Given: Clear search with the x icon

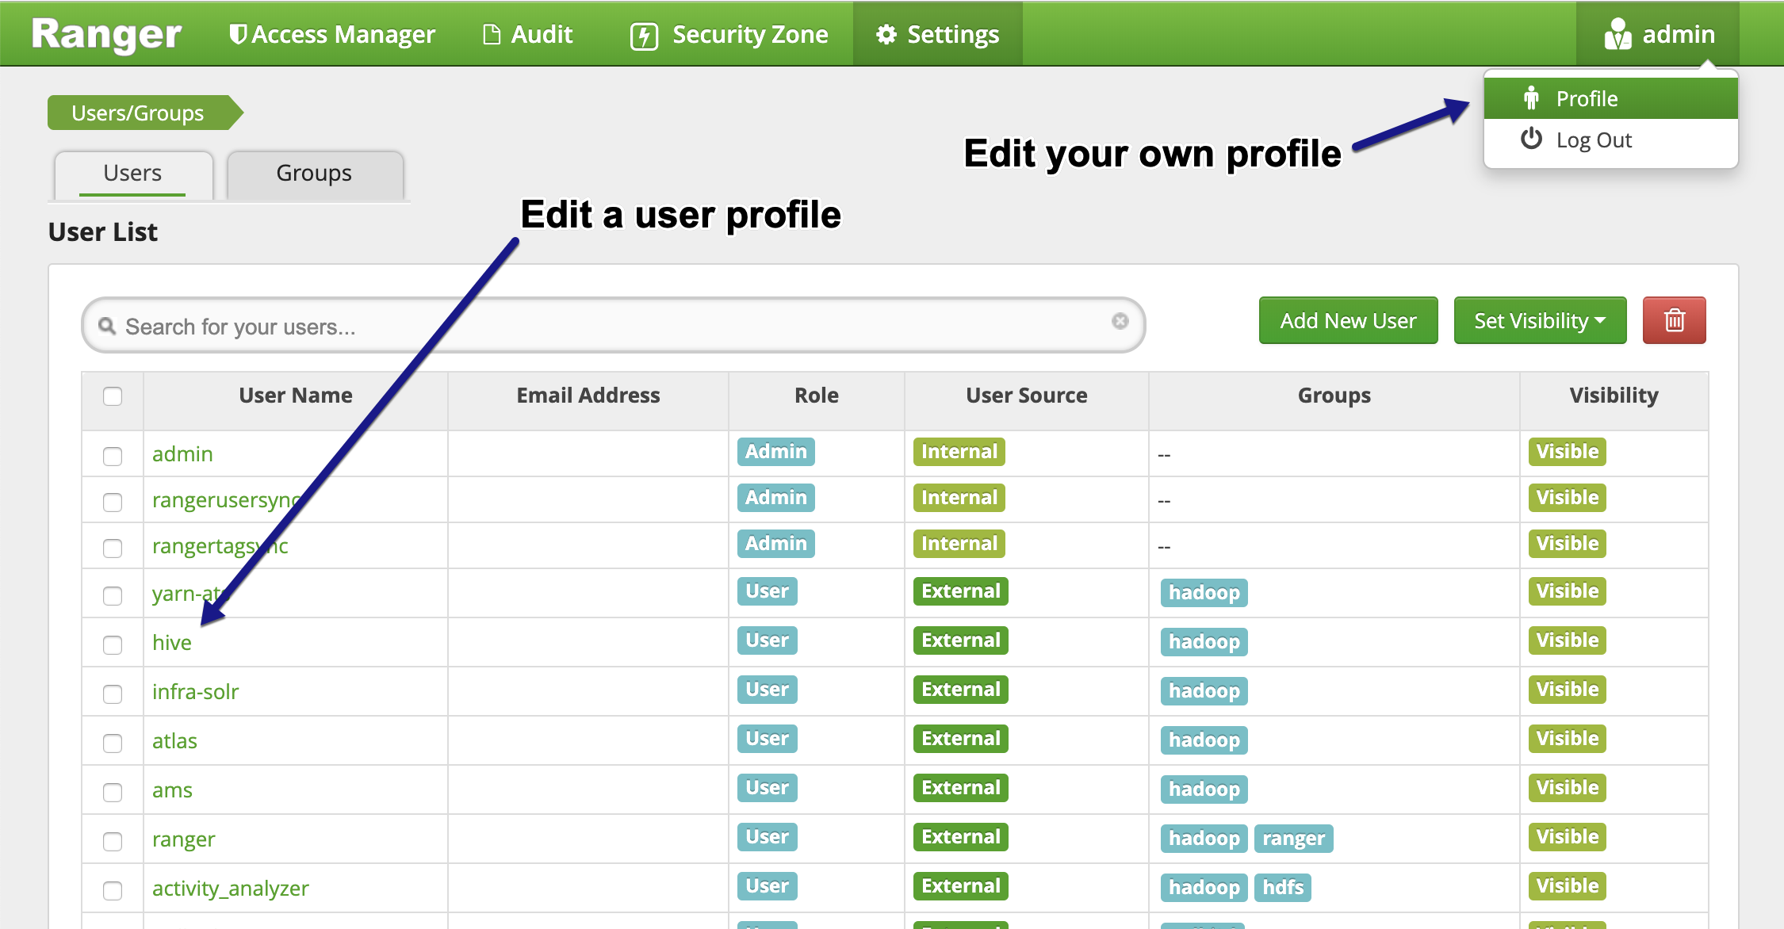Looking at the screenshot, I should point(1120,321).
